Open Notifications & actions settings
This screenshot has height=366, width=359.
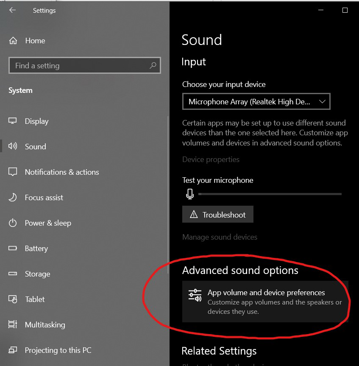pos(62,172)
